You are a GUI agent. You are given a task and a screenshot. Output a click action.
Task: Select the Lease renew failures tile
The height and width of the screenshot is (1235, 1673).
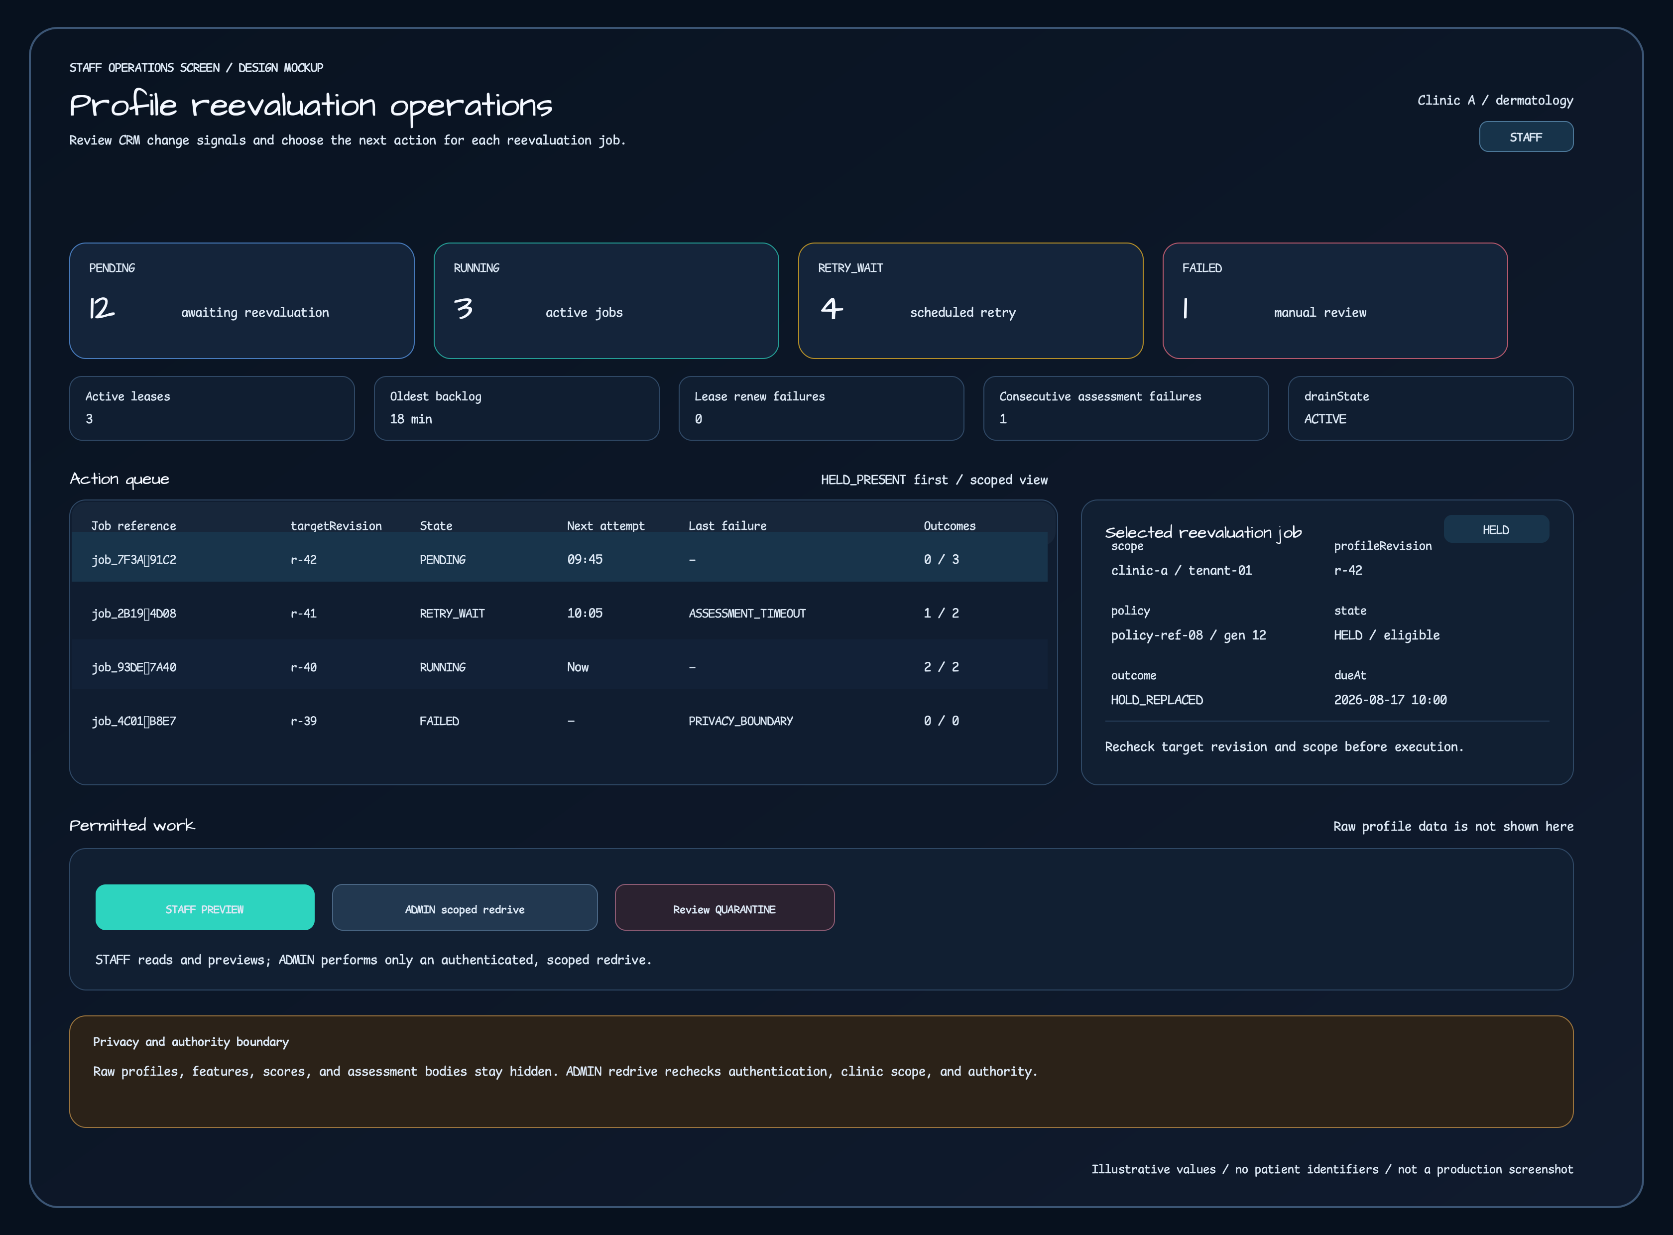(x=821, y=408)
